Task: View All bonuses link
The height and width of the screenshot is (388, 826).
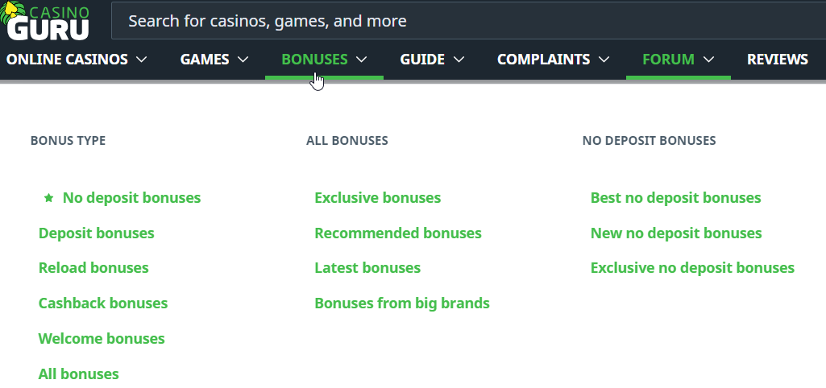Action: coord(79,374)
